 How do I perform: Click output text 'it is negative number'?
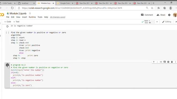(22, 26)
